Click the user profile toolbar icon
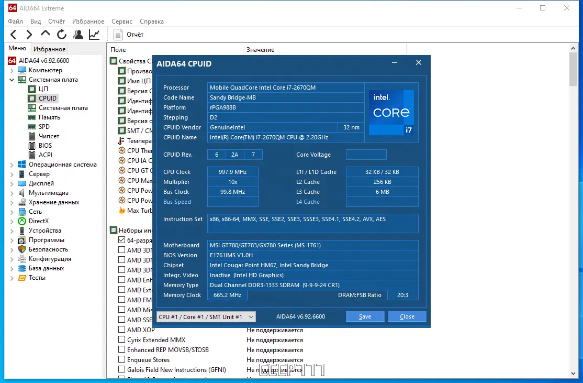Screen dimensions: 583x383 78,35
